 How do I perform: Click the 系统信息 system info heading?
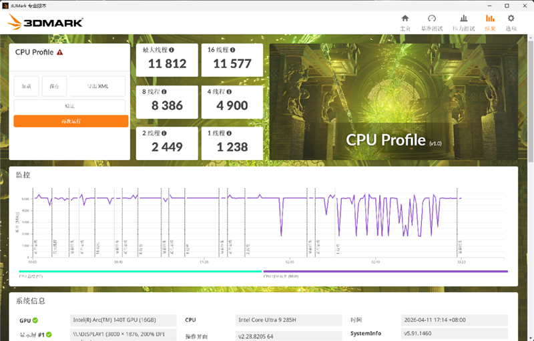[31, 301]
